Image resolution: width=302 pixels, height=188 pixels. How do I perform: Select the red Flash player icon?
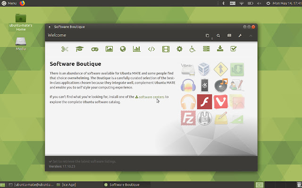click(204, 102)
